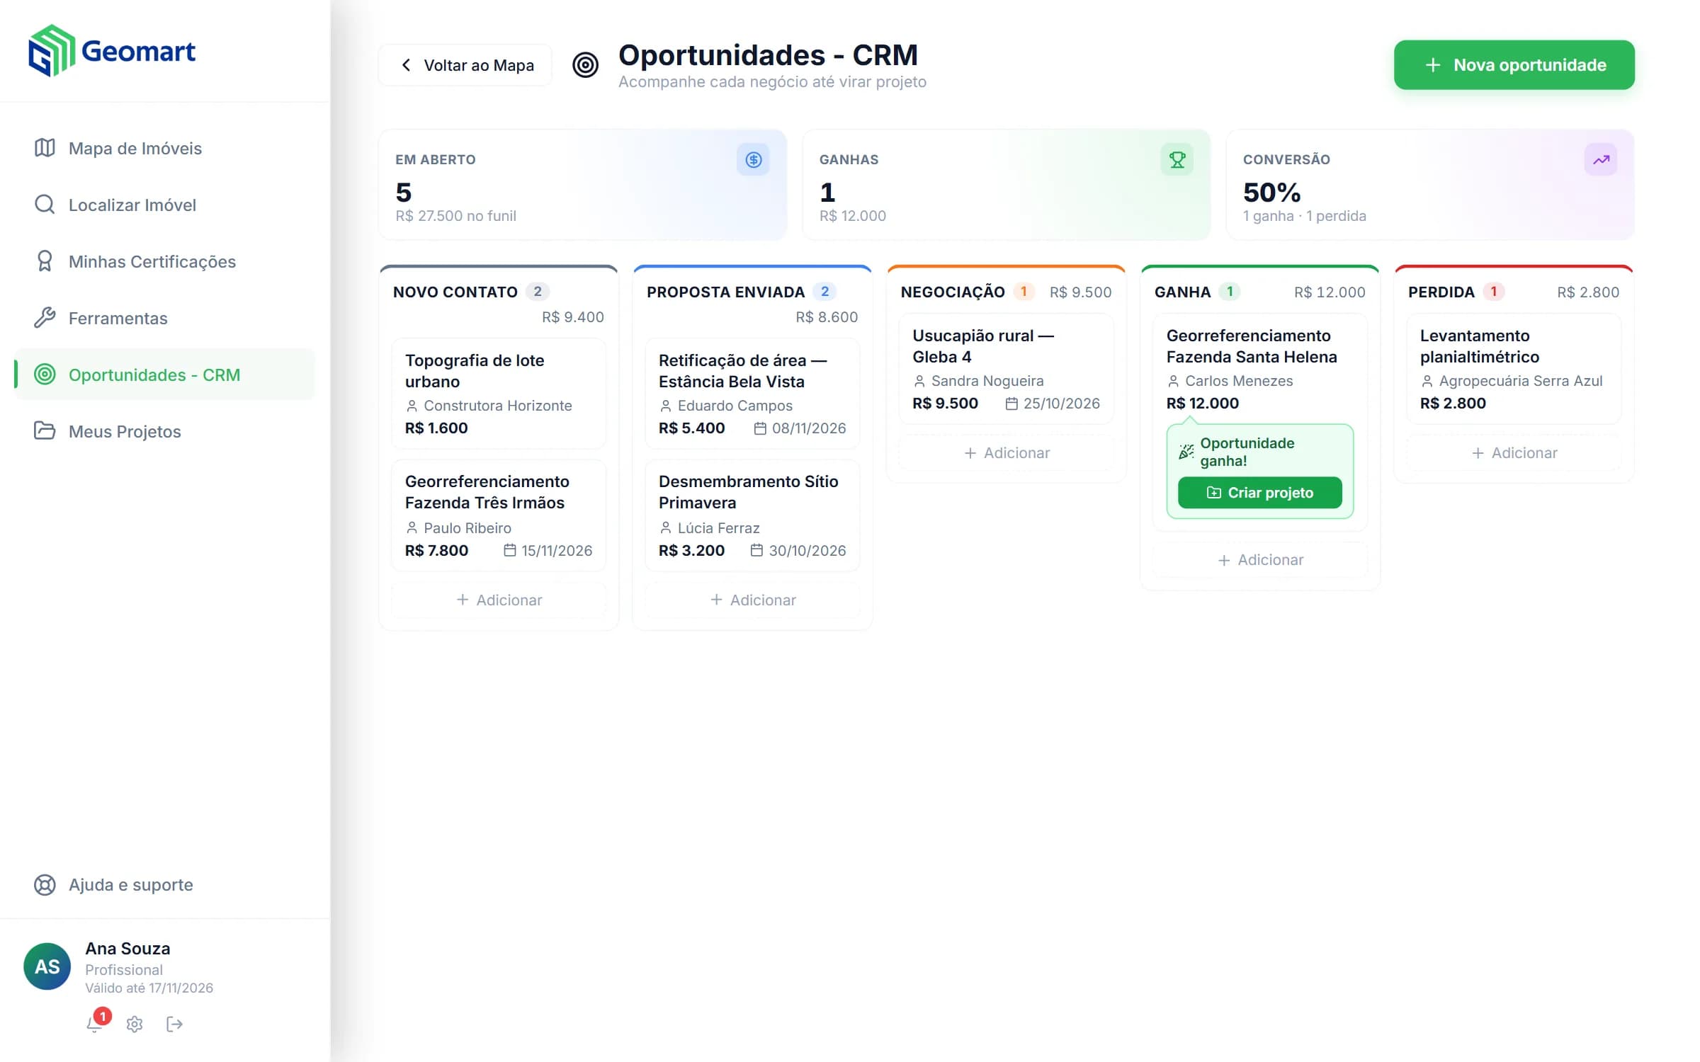Click PROPOSTA ENVIADA column header
The width and height of the screenshot is (1700, 1062).
click(x=725, y=292)
